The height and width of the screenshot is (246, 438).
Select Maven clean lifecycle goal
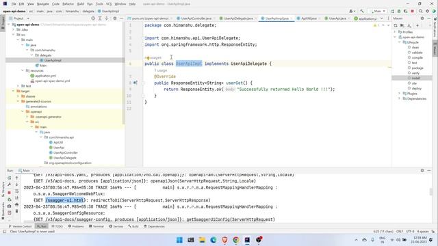pyautogui.click(x=415, y=47)
